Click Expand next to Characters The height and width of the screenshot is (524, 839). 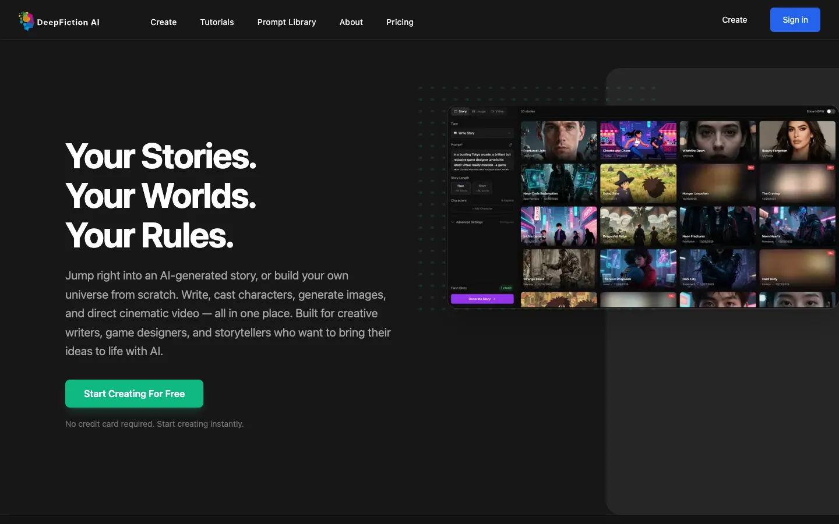(x=507, y=200)
